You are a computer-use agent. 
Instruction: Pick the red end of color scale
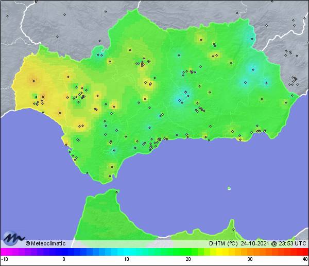click(305, 252)
